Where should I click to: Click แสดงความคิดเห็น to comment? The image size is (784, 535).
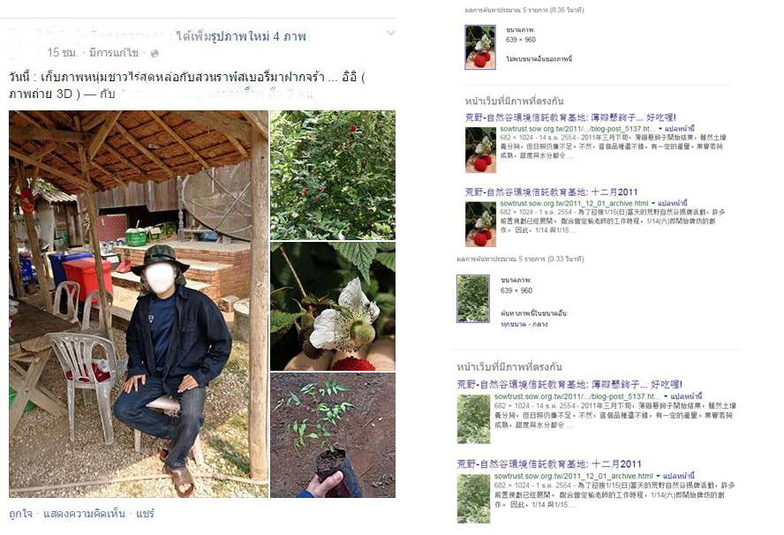84,514
